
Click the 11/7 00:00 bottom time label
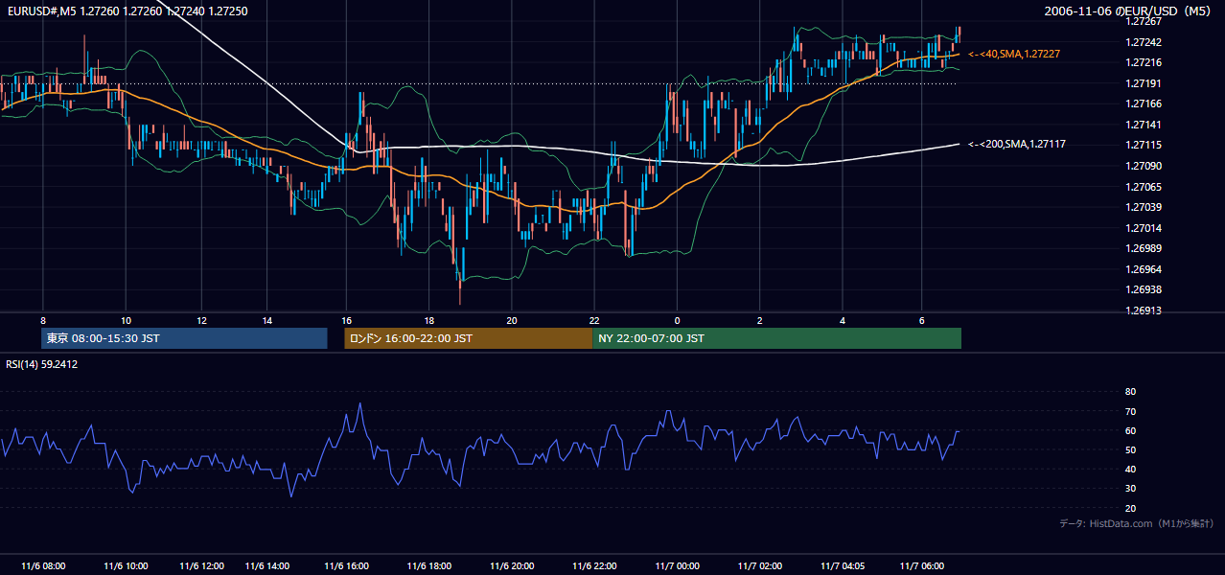pyautogui.click(x=678, y=566)
